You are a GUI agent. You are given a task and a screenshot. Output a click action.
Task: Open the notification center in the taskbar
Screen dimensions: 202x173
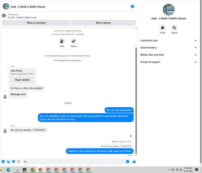(197, 170)
